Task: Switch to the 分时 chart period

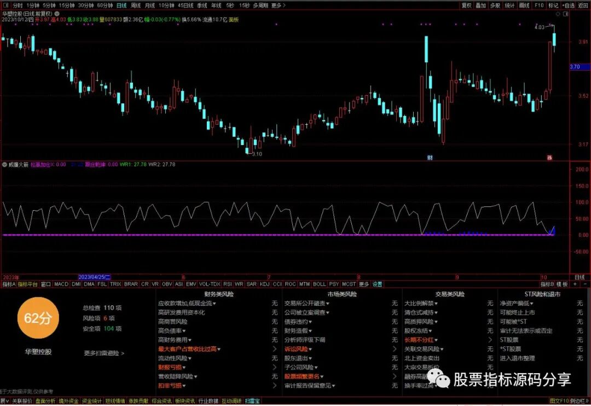Action: point(18,5)
